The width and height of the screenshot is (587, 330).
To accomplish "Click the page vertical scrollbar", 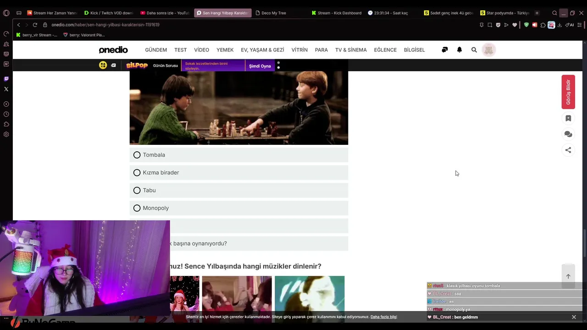I will tap(585, 243).
